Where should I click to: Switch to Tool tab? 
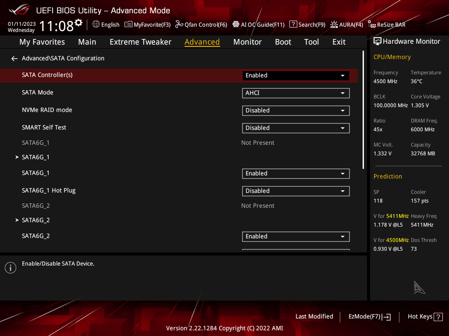click(311, 42)
